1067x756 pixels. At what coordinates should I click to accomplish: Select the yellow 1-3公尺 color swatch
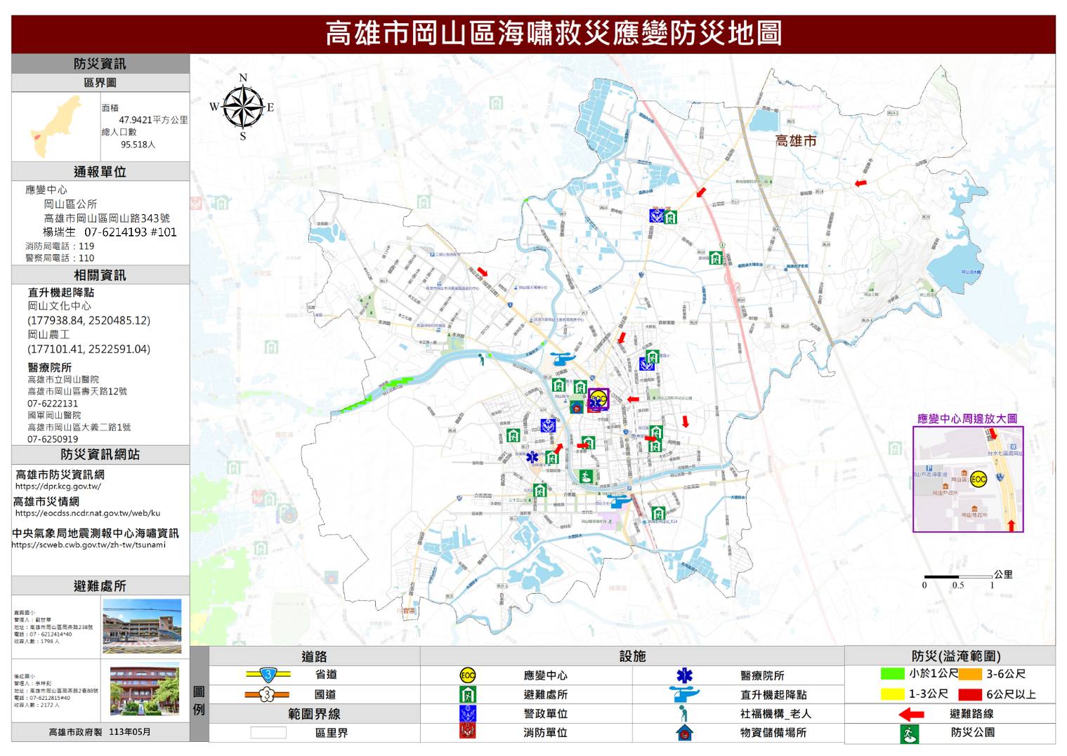(892, 694)
